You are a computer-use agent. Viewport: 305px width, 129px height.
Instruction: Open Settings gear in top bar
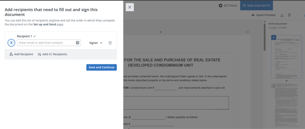228,6
